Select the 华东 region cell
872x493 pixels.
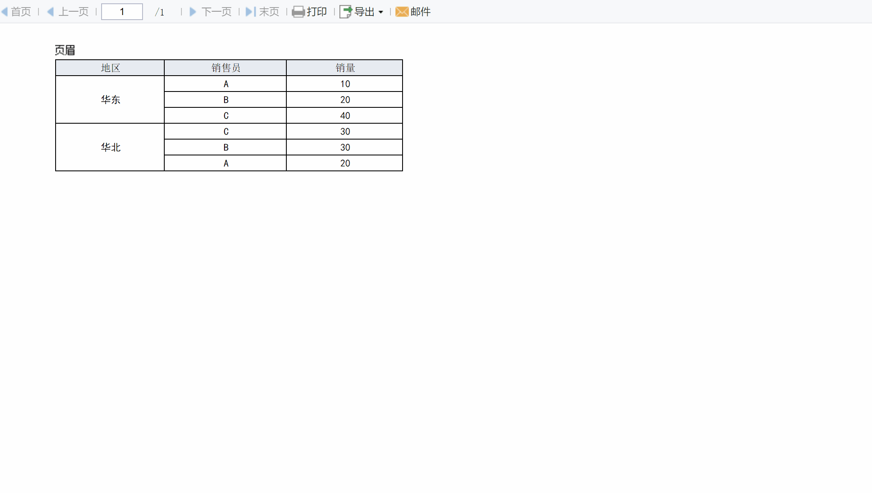tap(110, 99)
